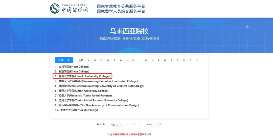Viewport: 273px width, 137px height.
Task: Click the 共 10 条 total count text
Action: click(101, 124)
